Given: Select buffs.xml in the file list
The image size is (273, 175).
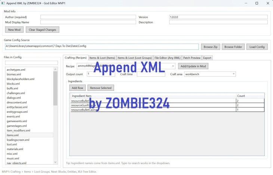Looking at the screenshot, I should click(x=29, y=88).
